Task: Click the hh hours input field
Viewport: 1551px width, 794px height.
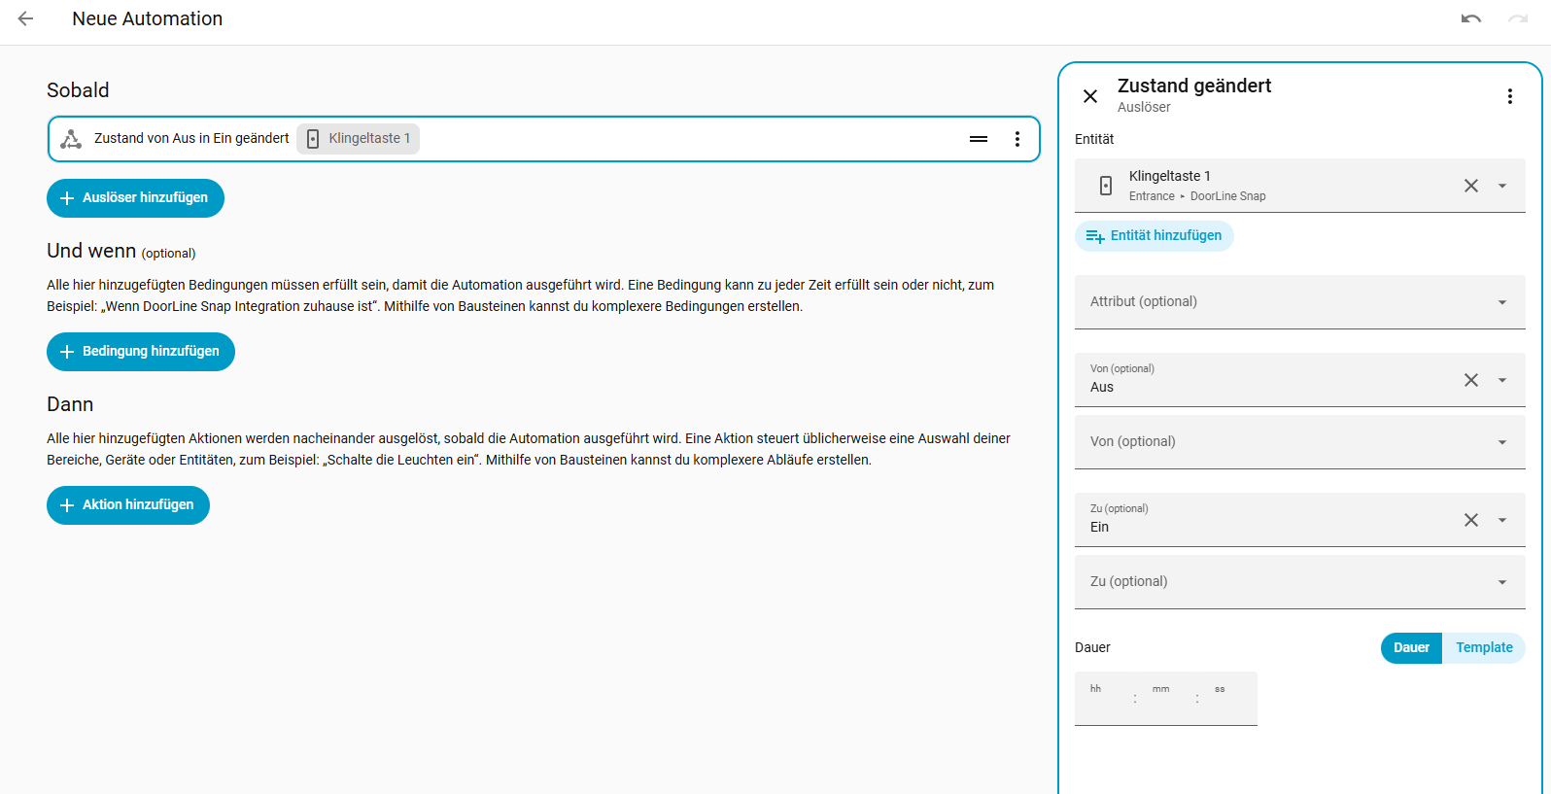Action: 1104,699
